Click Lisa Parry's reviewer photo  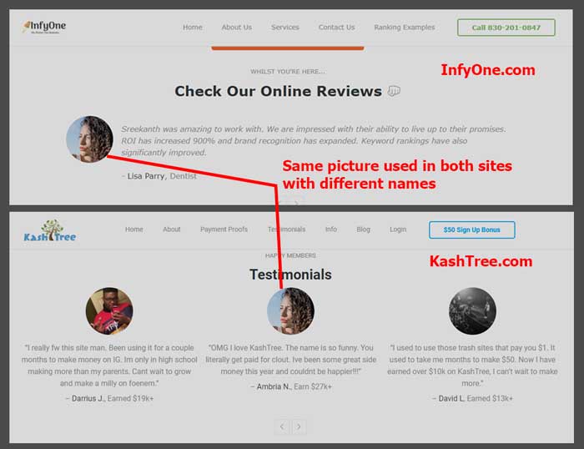[x=89, y=139]
